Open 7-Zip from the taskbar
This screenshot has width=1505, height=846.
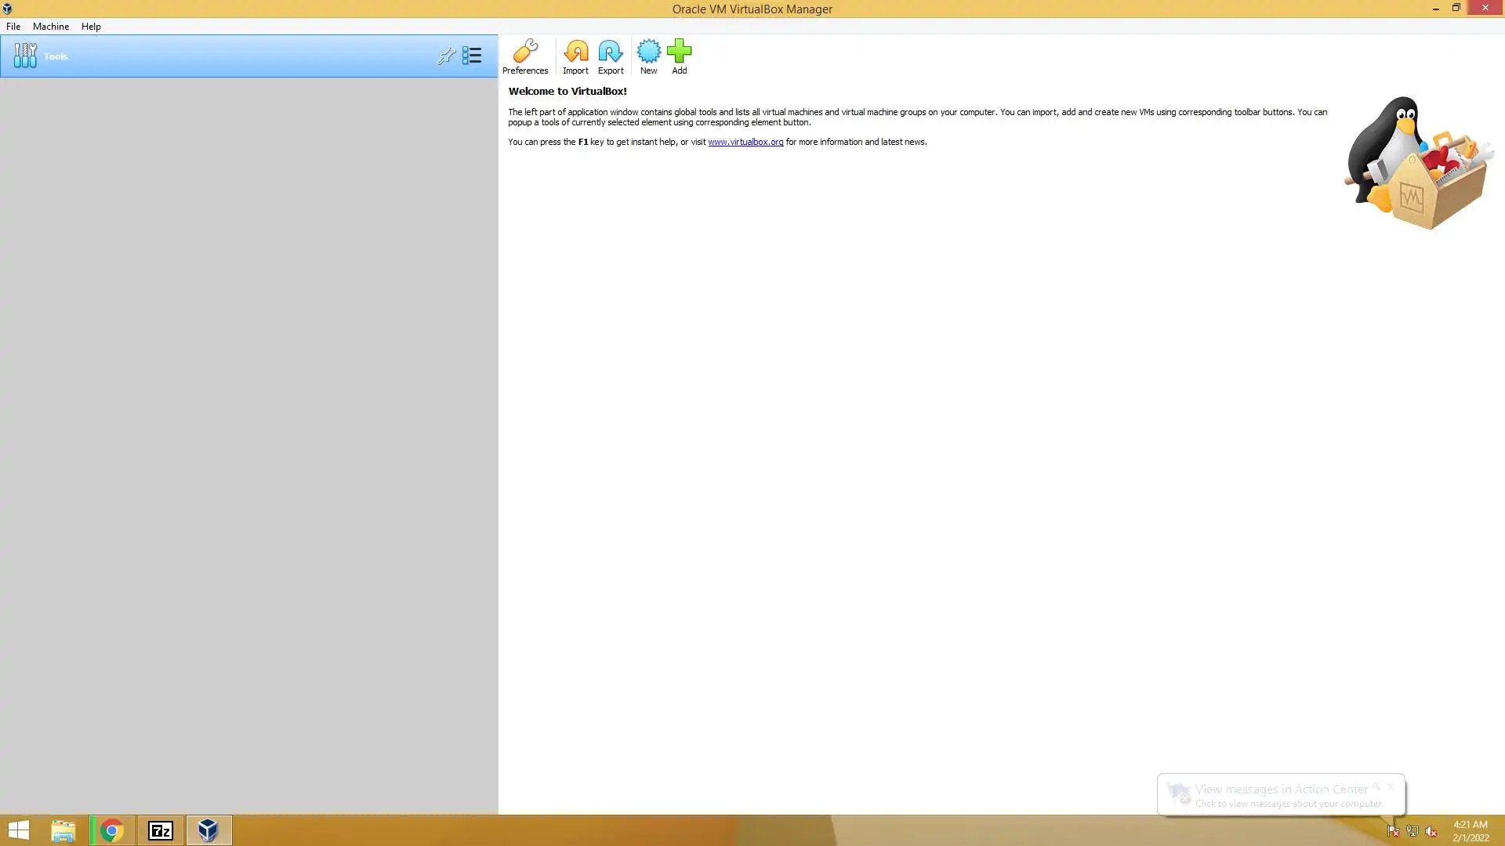point(161,830)
